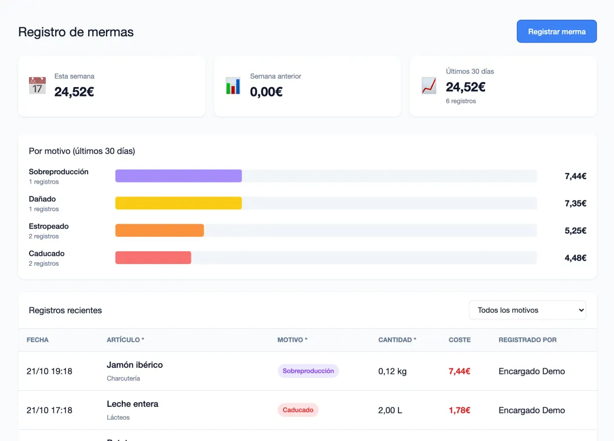614x441 pixels.
Task: Select the Jamón ibérico article name
Action: pos(135,365)
